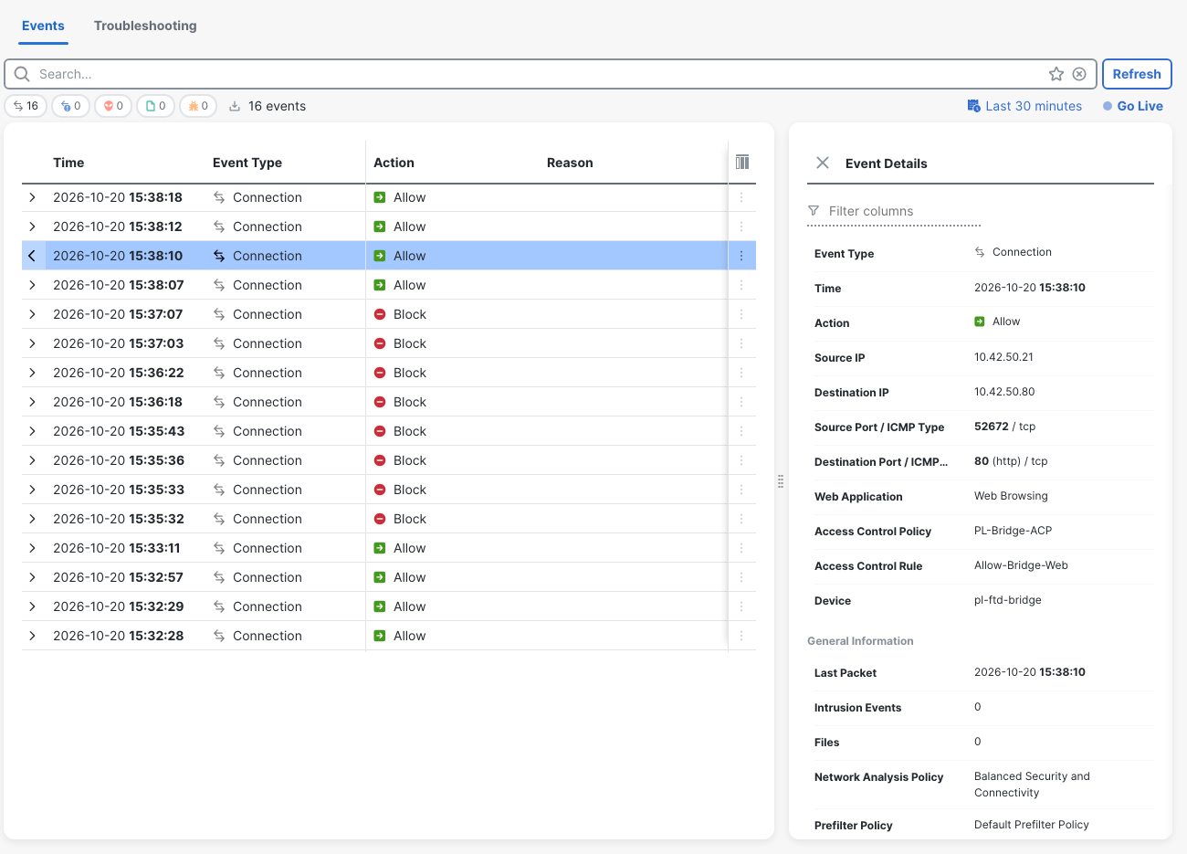Switch to the Troubleshooting tab
This screenshot has height=854, width=1187.
click(x=145, y=26)
